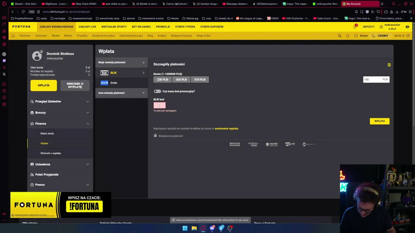Open Statystyki in the sub-navigation
This screenshot has width=415, height=233.
coord(41,36)
